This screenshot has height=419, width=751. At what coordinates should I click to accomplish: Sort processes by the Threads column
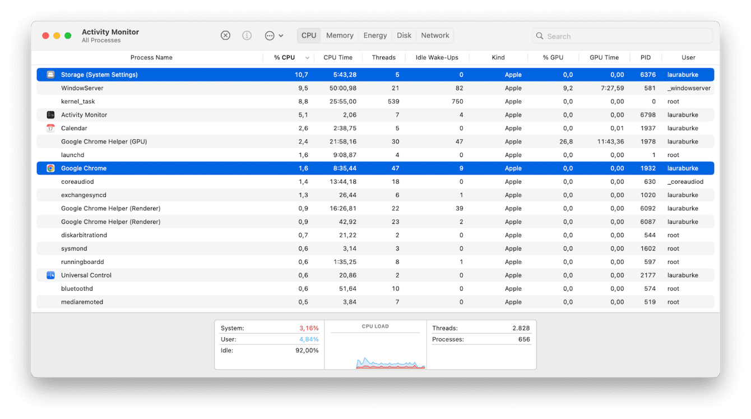[383, 57]
